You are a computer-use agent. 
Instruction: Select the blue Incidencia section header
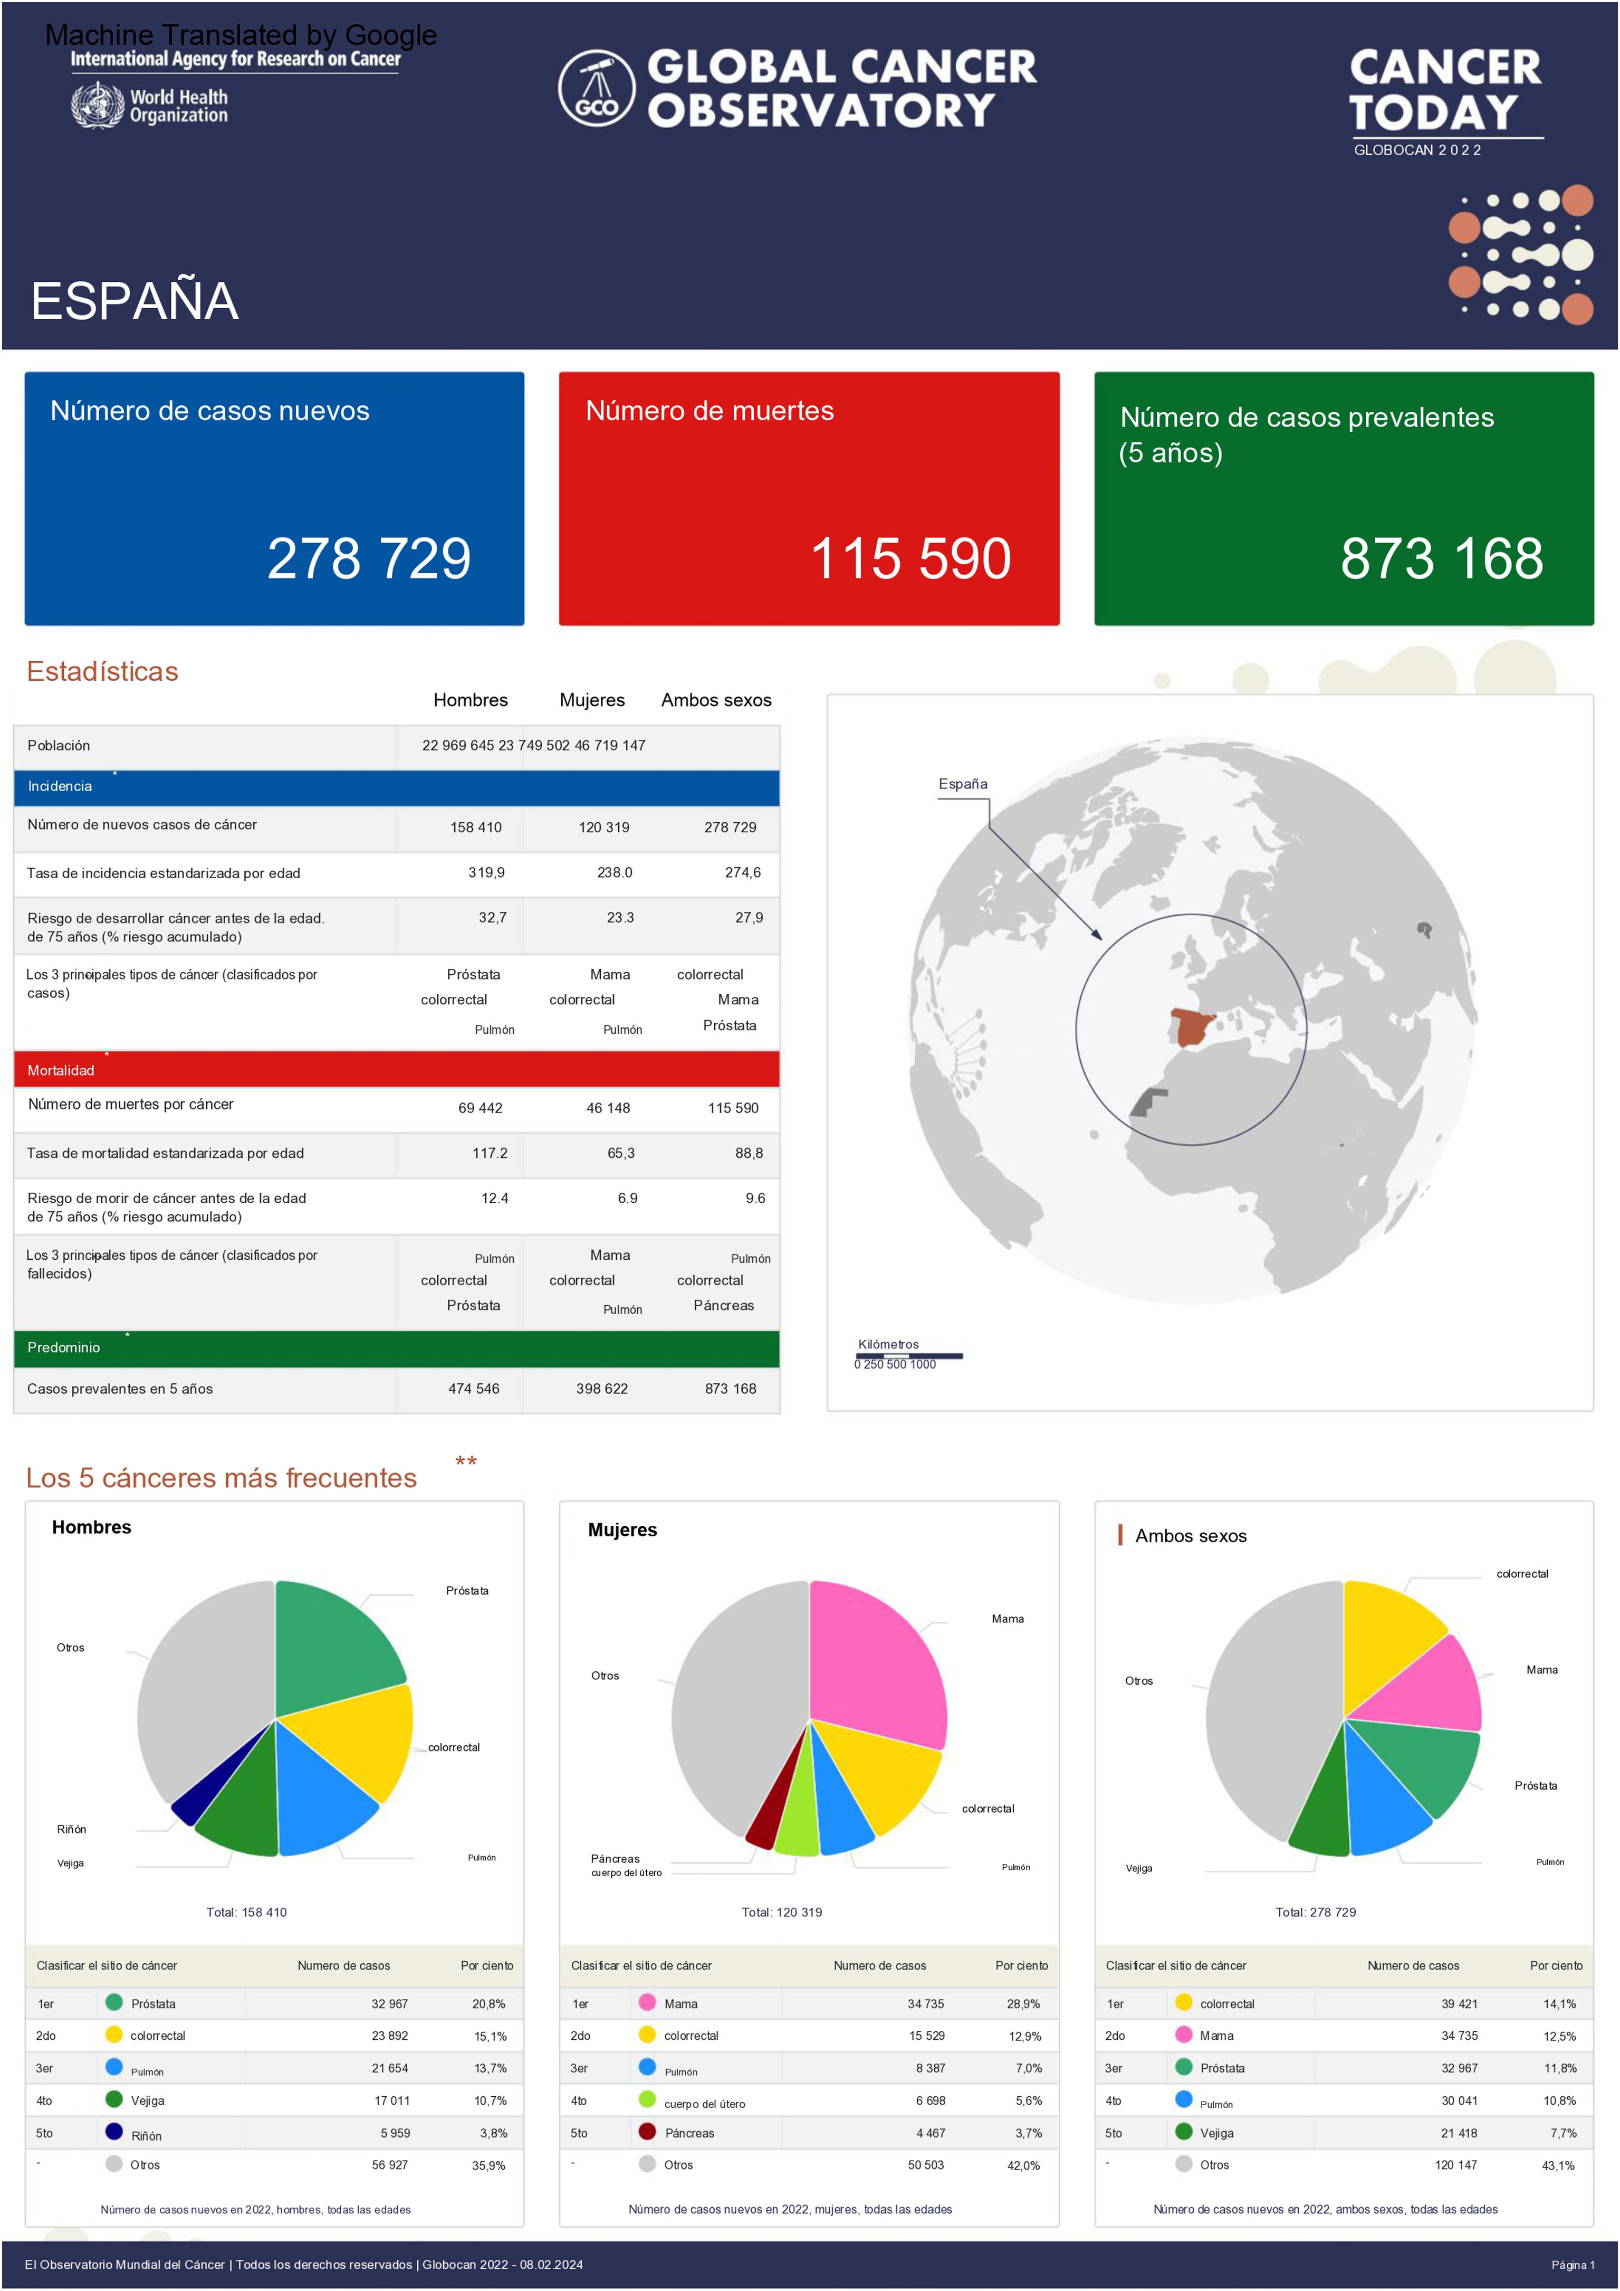pos(396,787)
